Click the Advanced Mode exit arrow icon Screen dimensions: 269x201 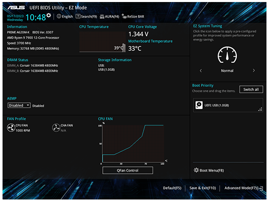pos(260,188)
